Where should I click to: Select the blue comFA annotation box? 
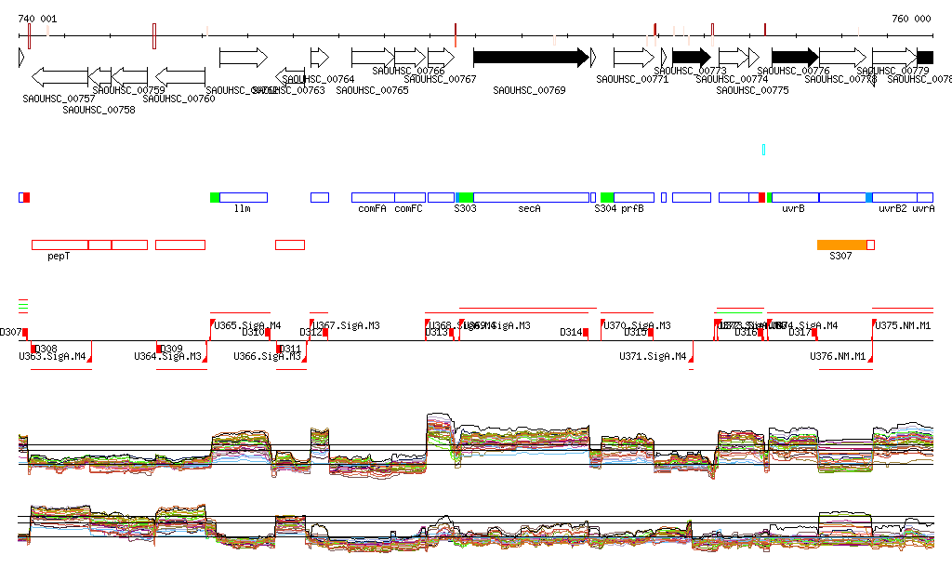click(373, 197)
